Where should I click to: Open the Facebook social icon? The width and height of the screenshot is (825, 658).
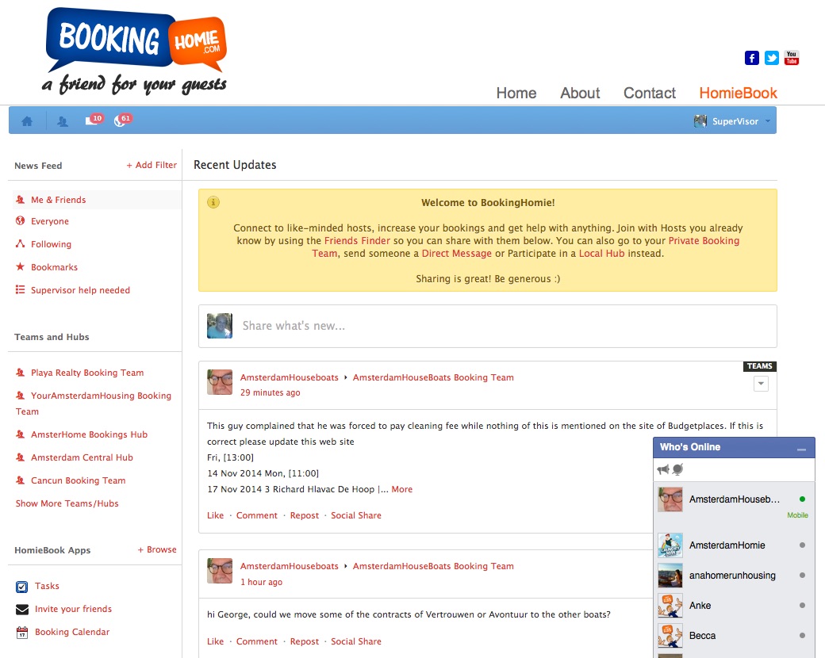(x=752, y=58)
